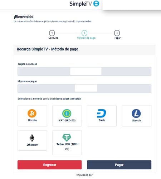Click the SimpleTV logo icon
The image size is (161, 179).
click(96, 4)
